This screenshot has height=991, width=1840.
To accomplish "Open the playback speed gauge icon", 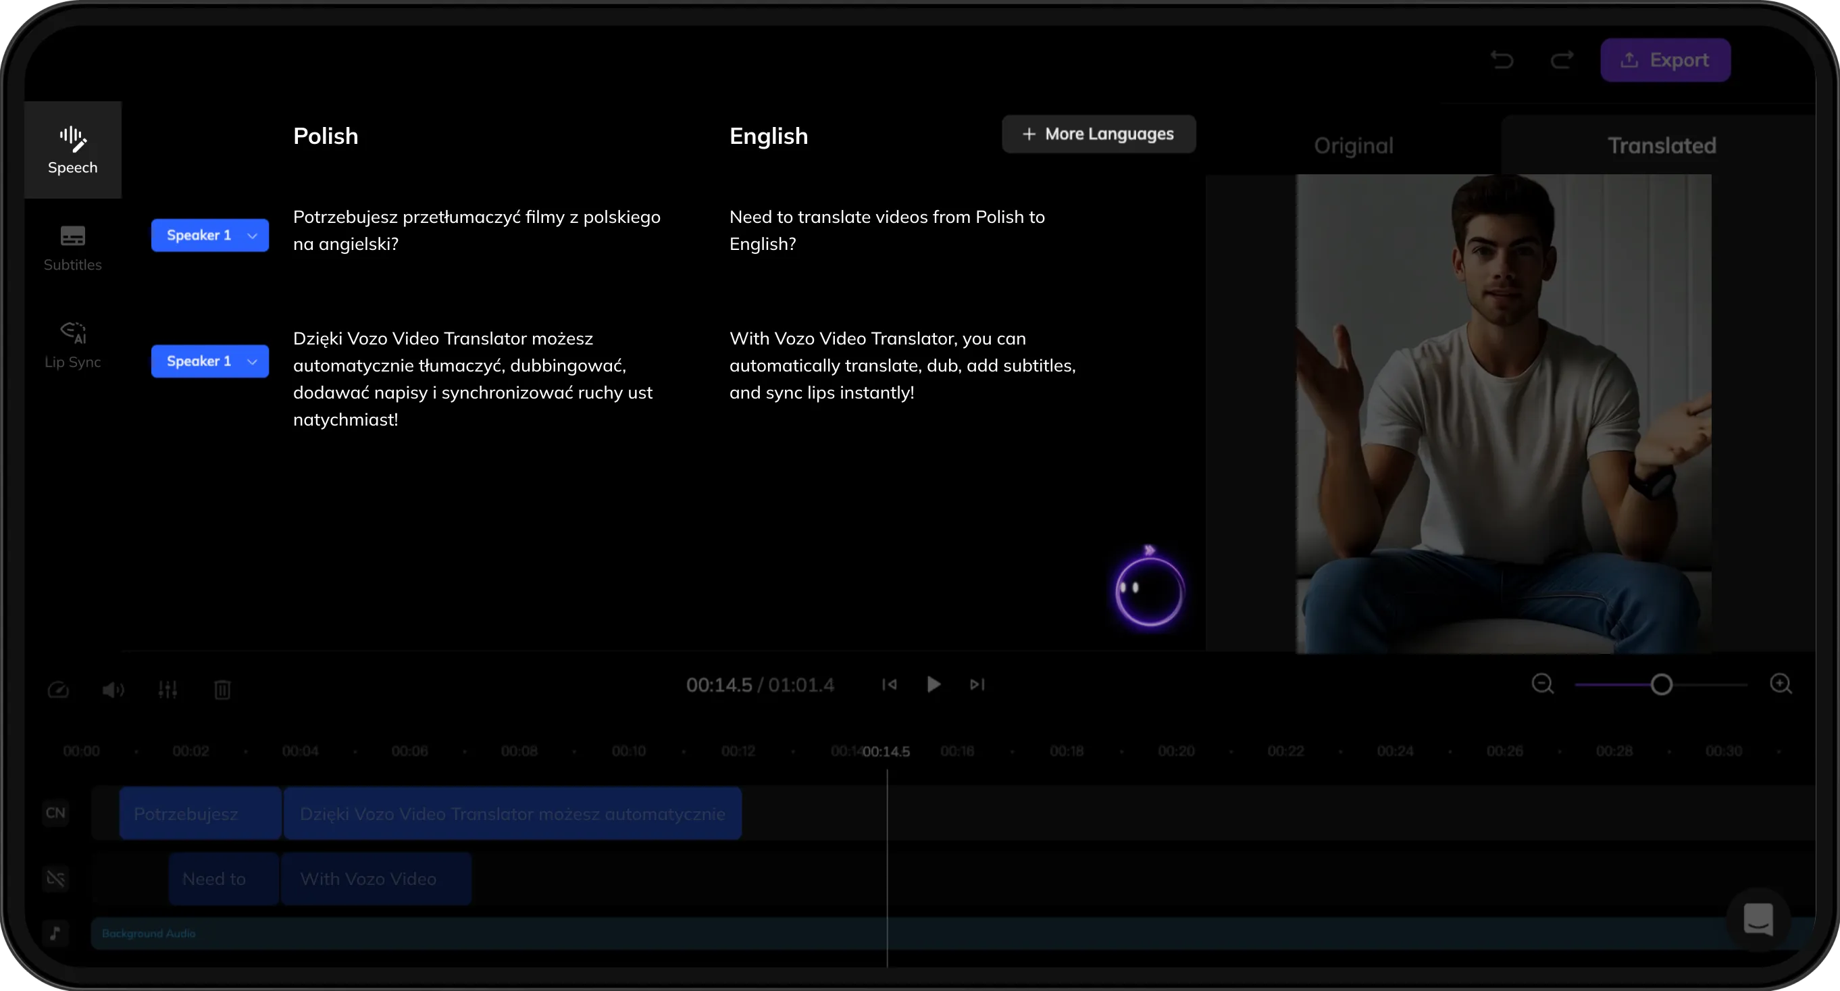I will [x=59, y=690].
